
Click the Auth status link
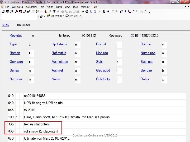[x=60, y=62]
